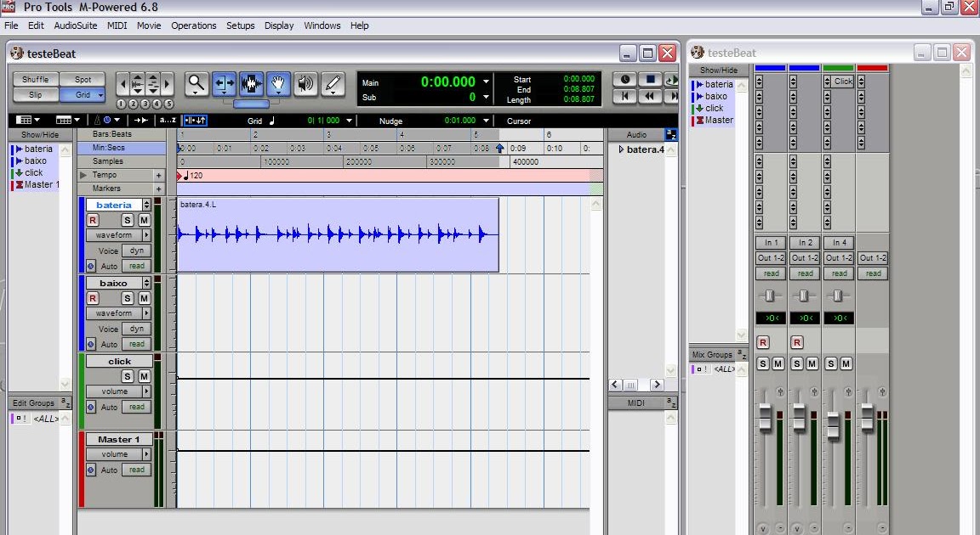Click the batera.4.L audio region
This screenshot has height=535, width=980.
click(338, 234)
